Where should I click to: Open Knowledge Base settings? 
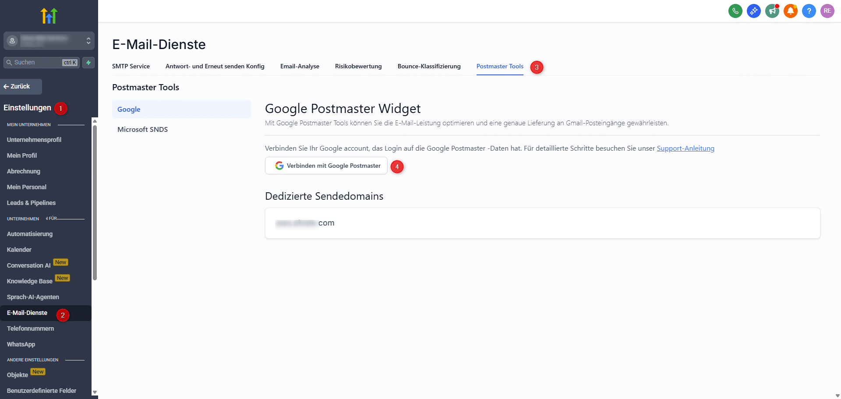[x=30, y=281]
